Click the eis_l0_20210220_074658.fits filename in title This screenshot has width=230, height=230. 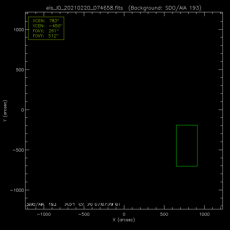click(x=84, y=8)
